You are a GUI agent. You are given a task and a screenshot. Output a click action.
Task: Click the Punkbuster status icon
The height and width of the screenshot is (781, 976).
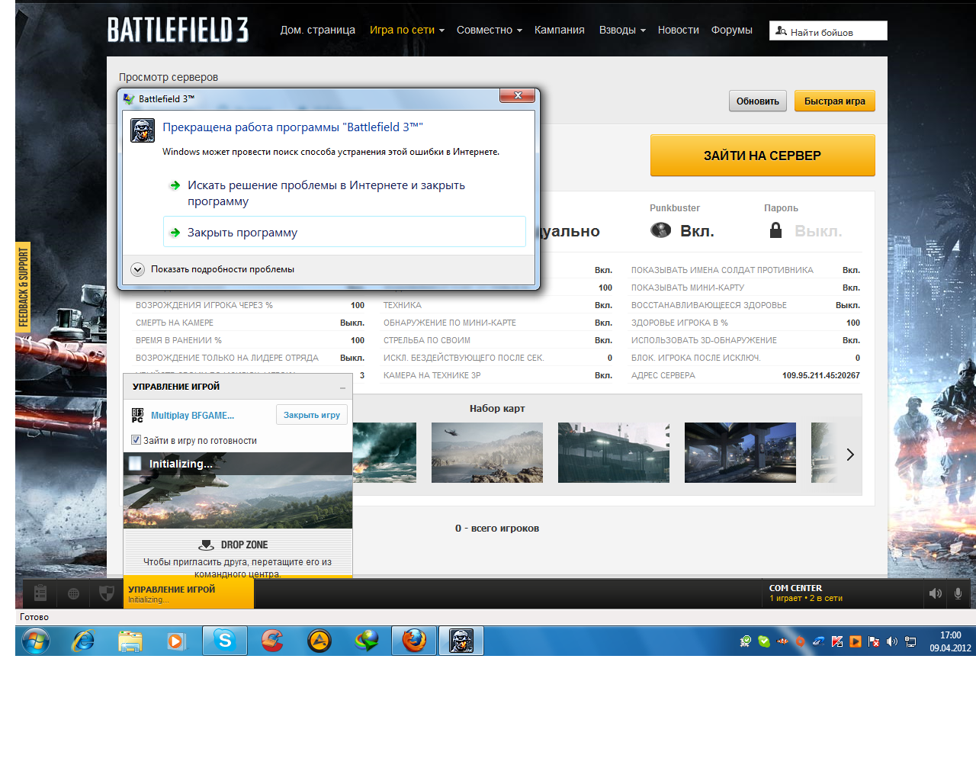click(x=660, y=230)
